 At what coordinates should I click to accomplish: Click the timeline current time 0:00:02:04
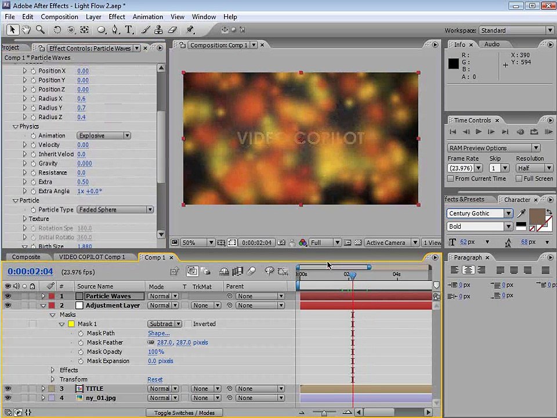pyautogui.click(x=30, y=272)
